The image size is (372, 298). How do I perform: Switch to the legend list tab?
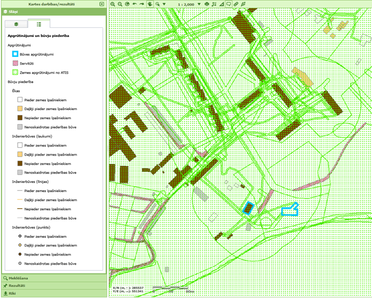point(39,24)
